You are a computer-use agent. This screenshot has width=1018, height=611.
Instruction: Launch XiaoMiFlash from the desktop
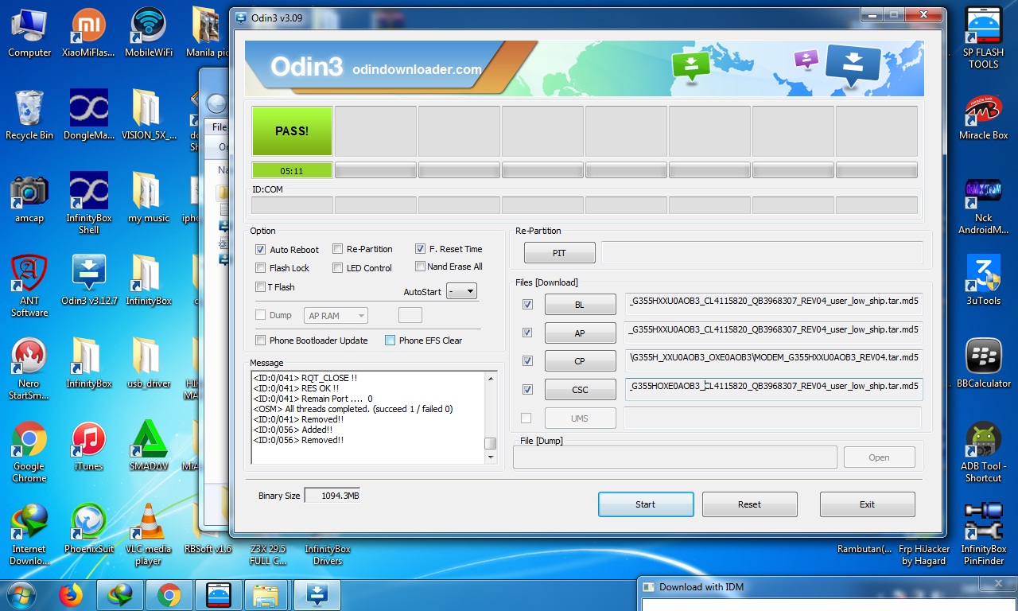[88, 33]
